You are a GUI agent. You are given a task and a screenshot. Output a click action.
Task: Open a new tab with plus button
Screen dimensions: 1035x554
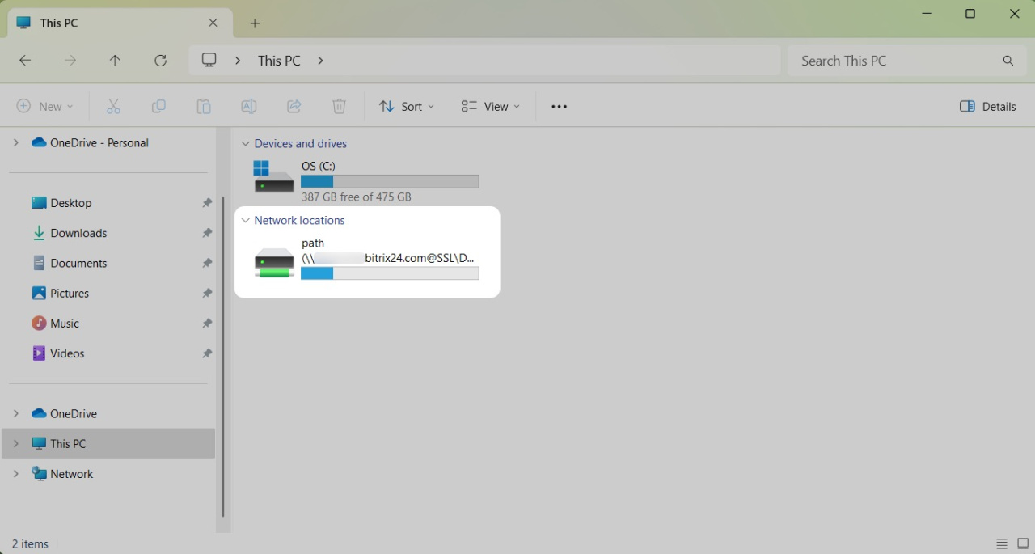coord(255,23)
